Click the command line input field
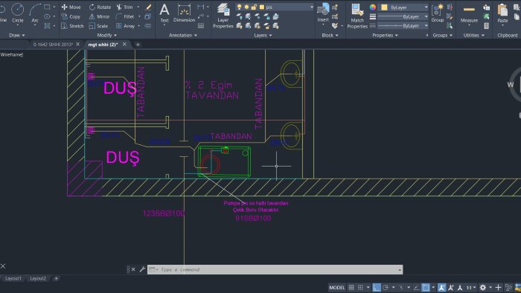521x293 pixels. (x=275, y=269)
